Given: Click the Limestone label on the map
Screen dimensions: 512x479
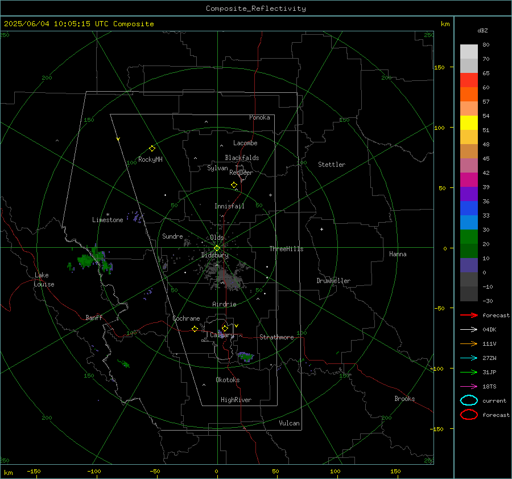Looking at the screenshot, I should [108, 220].
